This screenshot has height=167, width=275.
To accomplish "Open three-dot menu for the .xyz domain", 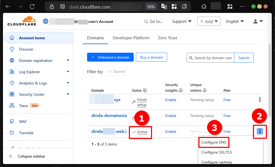I will pyautogui.click(x=260, y=100).
